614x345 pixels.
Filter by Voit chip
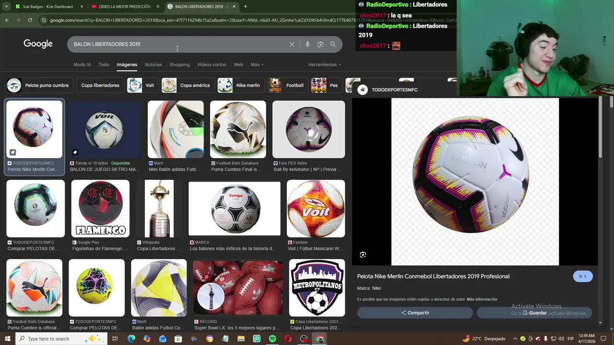(142, 85)
